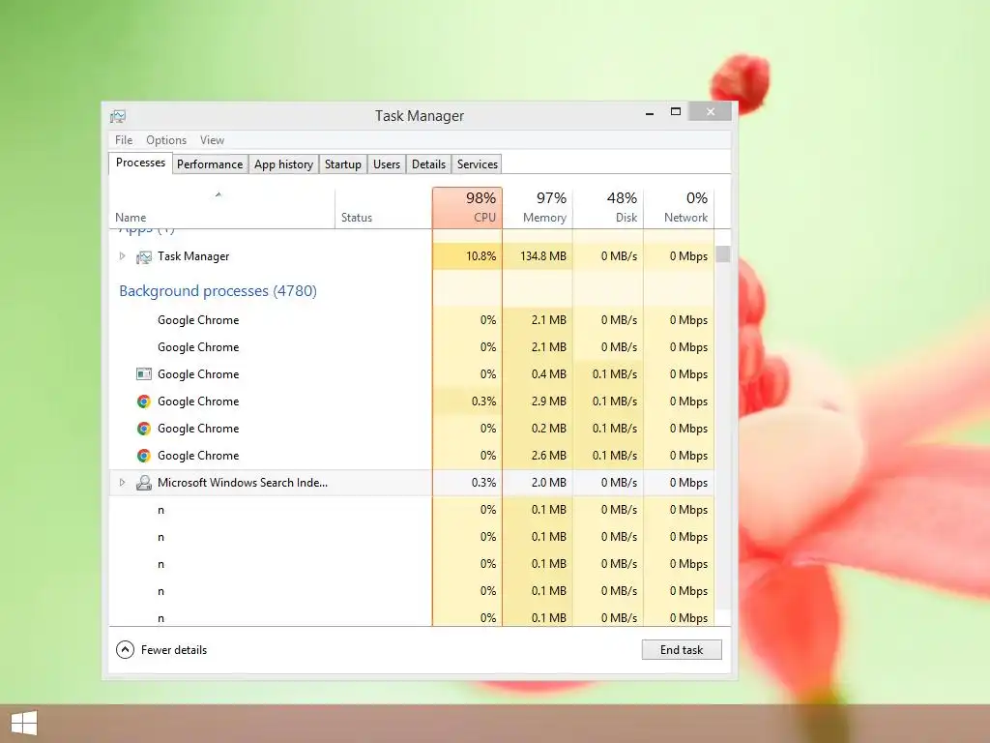Switch to the Services tab

(x=478, y=164)
